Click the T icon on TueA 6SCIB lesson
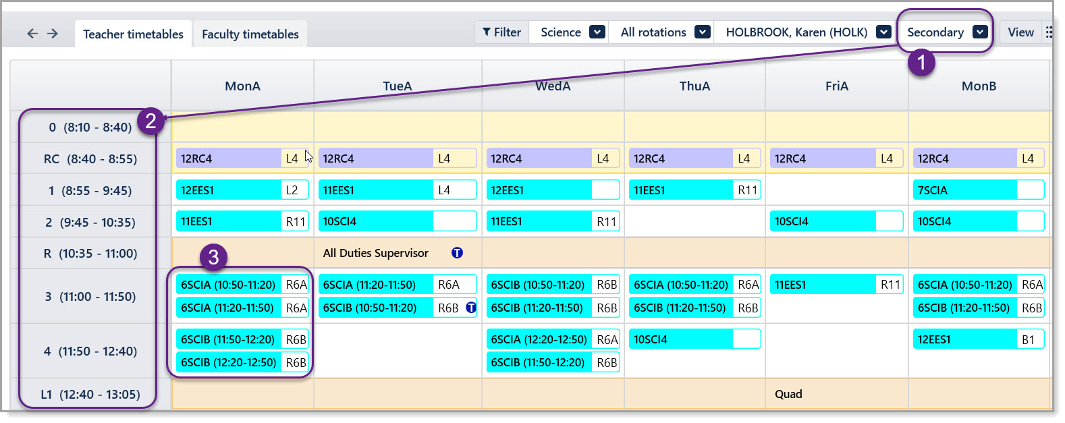 (x=471, y=308)
